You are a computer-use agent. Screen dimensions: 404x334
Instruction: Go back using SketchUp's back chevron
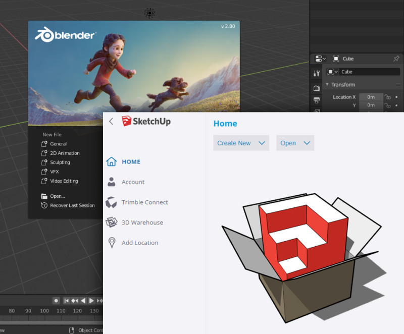(111, 122)
